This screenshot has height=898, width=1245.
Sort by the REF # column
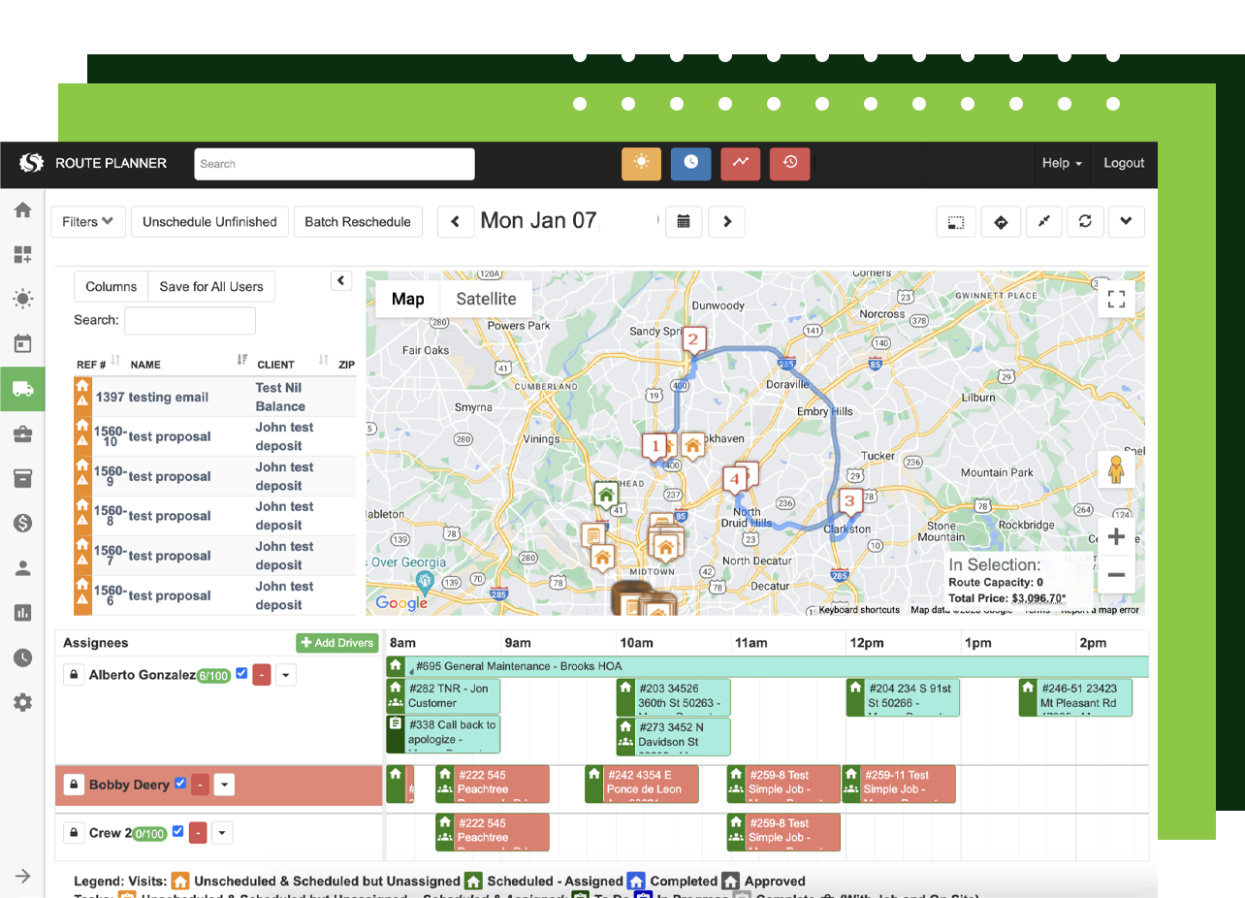pyautogui.click(x=98, y=364)
